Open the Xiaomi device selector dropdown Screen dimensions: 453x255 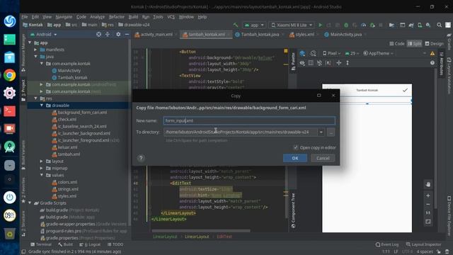(x=292, y=25)
